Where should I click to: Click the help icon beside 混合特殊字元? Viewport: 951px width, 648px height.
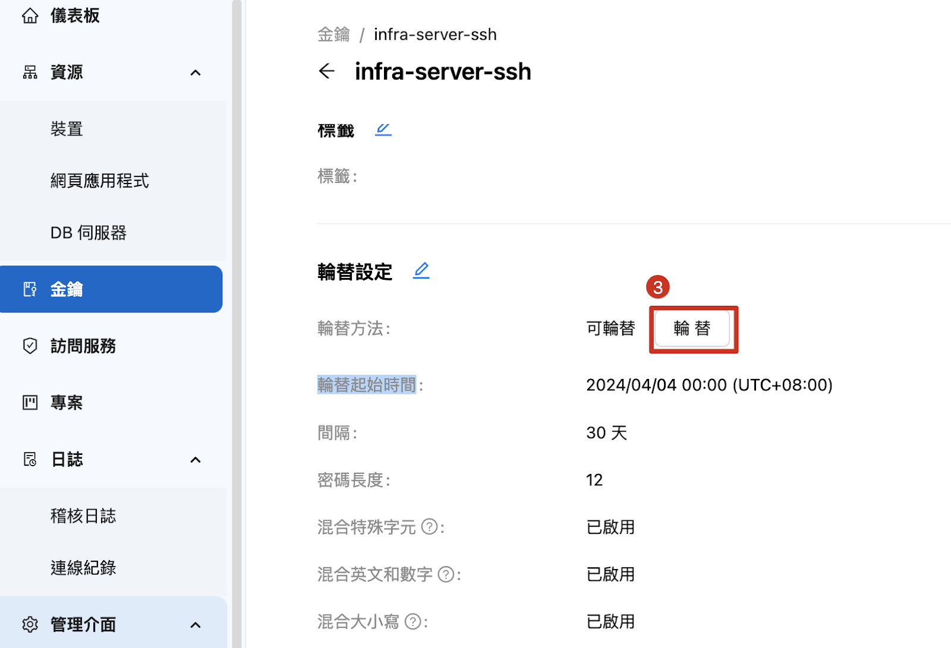(x=429, y=527)
